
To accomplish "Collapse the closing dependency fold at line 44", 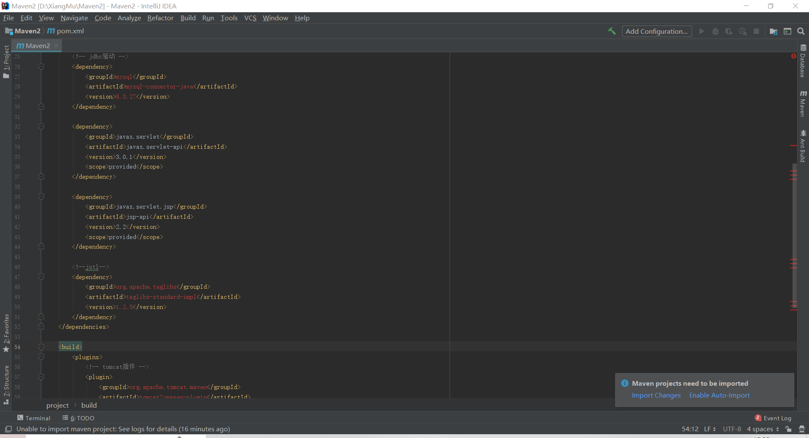I will tap(41, 247).
